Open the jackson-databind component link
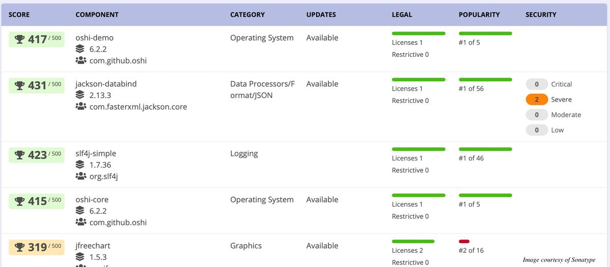The width and height of the screenshot is (610, 267). pos(106,84)
